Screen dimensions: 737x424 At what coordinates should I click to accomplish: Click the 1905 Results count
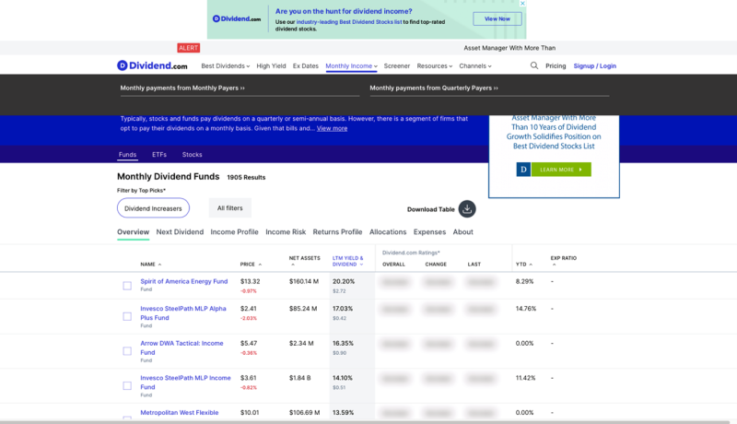click(x=246, y=177)
